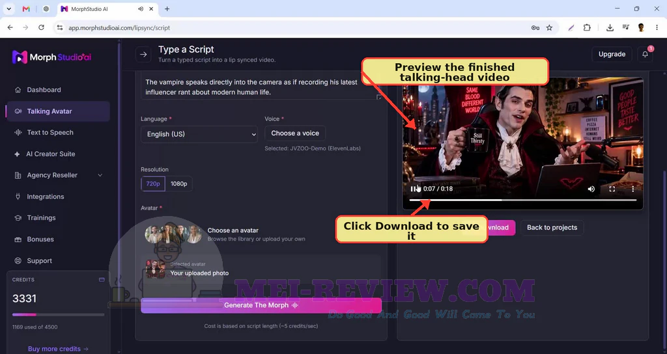Enter fullscreen on the preview video
This screenshot has height=354, width=667.
612,189
